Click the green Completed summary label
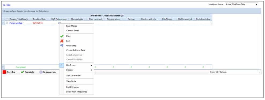Screen dimensions: 265x100 pyautogui.click(x=21, y=67)
